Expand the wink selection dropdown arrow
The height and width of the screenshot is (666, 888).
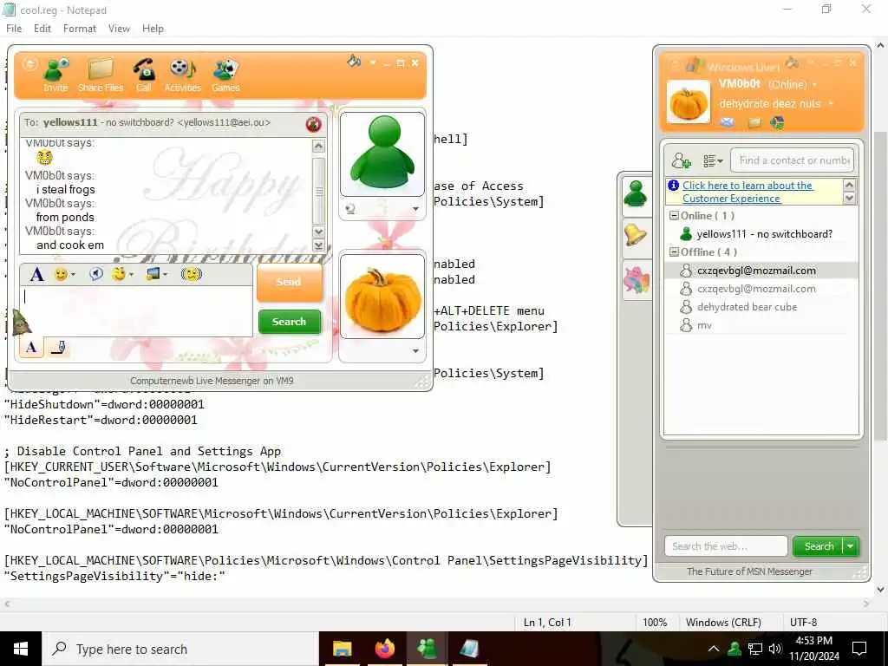coord(131,275)
